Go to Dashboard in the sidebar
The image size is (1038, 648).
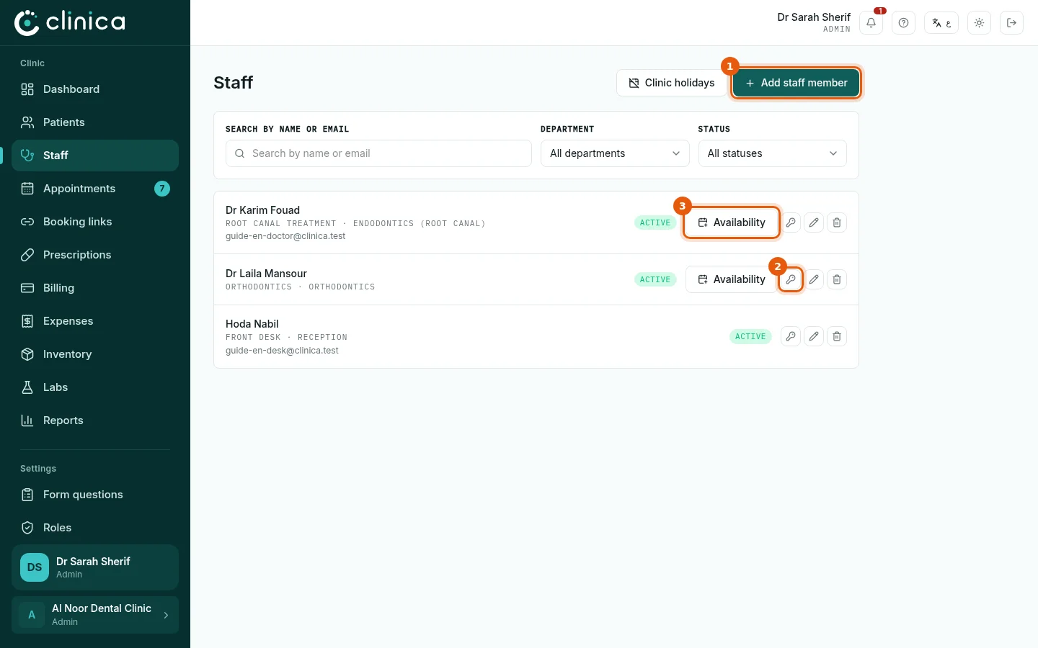pos(95,89)
